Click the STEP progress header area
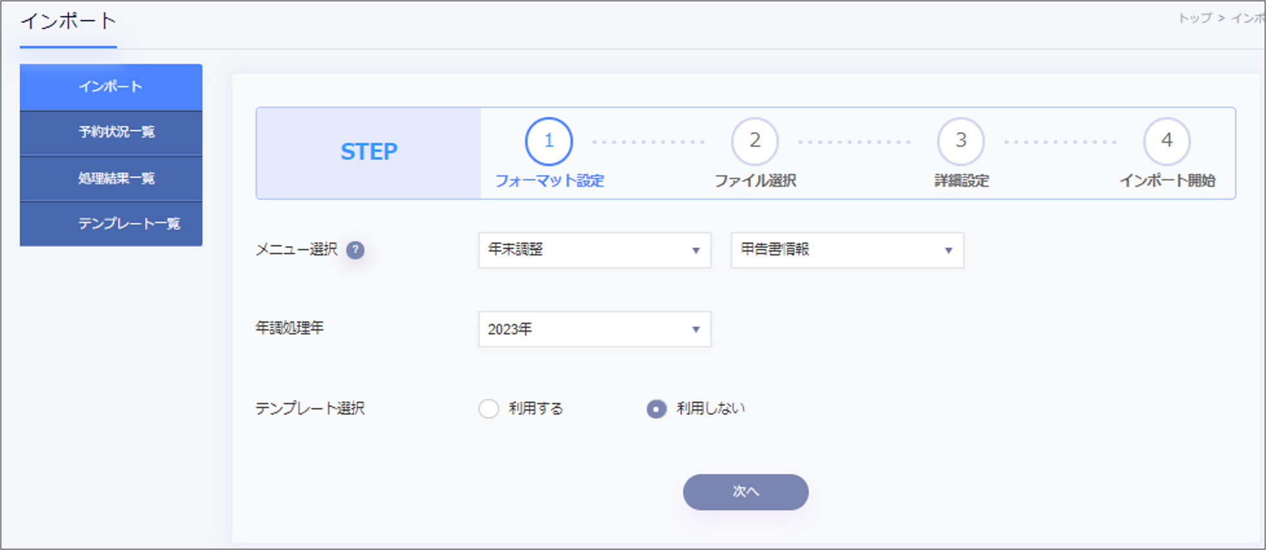 pyautogui.click(x=369, y=152)
